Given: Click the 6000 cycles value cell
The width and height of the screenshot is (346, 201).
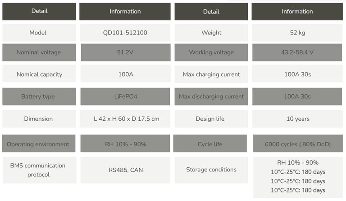Looking at the screenshot, I should 298,144.
